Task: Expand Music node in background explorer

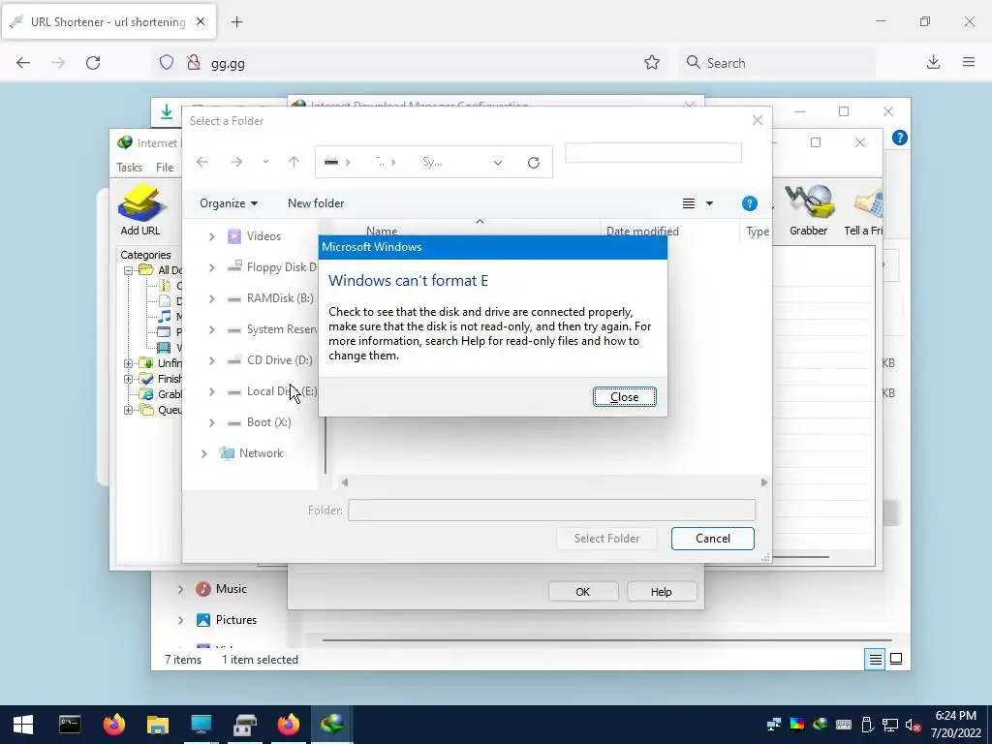Action: coord(180,590)
